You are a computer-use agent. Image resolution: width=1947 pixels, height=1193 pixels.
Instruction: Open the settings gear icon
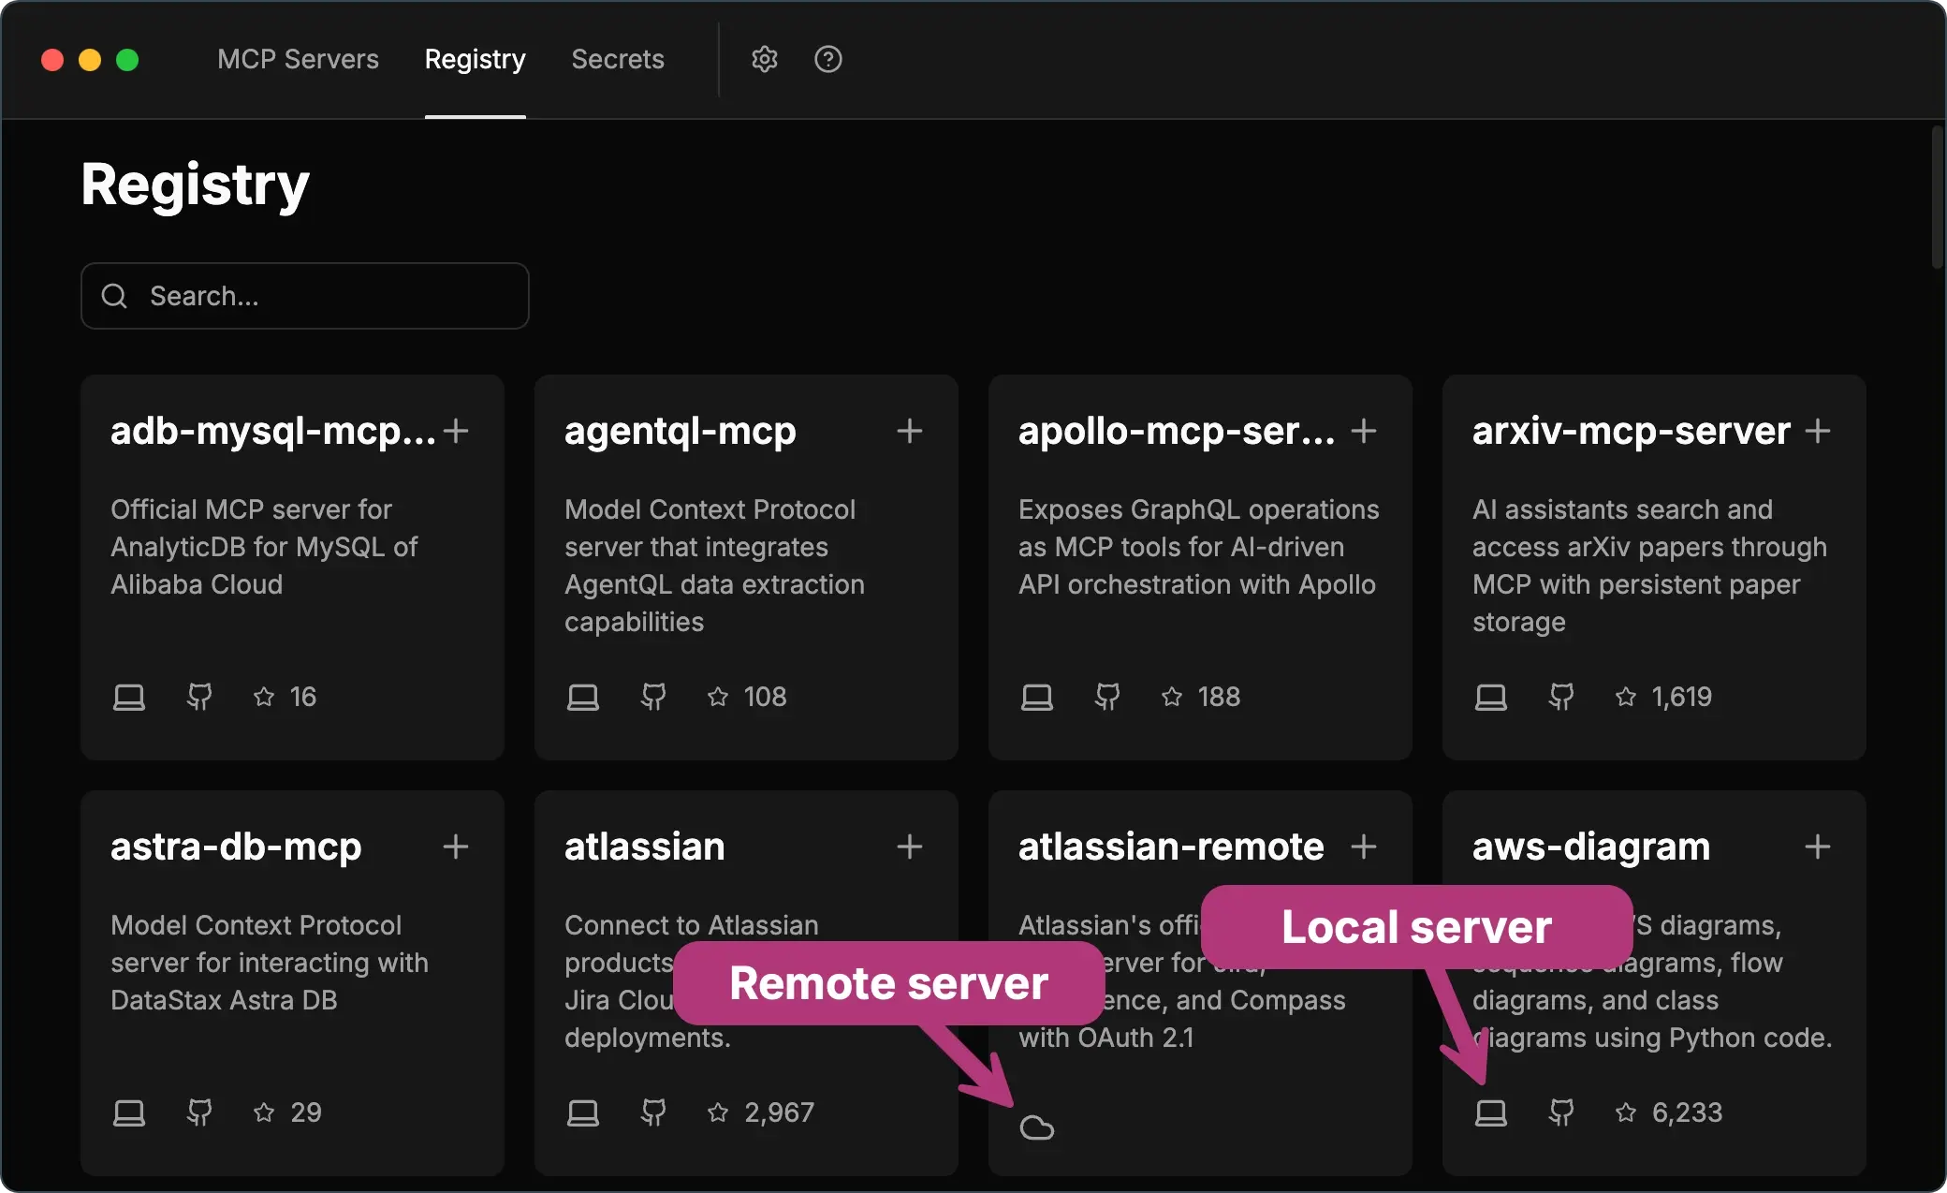pyautogui.click(x=764, y=59)
